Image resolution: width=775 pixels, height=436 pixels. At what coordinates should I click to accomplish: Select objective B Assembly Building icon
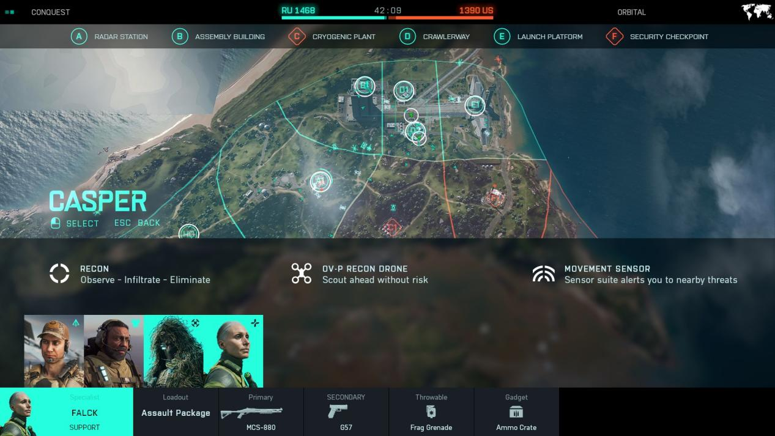[180, 37]
